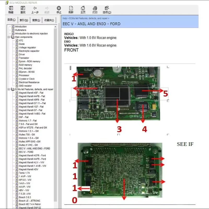Screen dimensions: 209x209
Task: Open the Favorites (收藏夹) tab
Action: 49,20
